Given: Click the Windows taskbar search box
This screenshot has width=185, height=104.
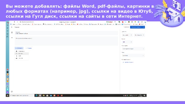Looking at the screenshot, I should 22,96.
